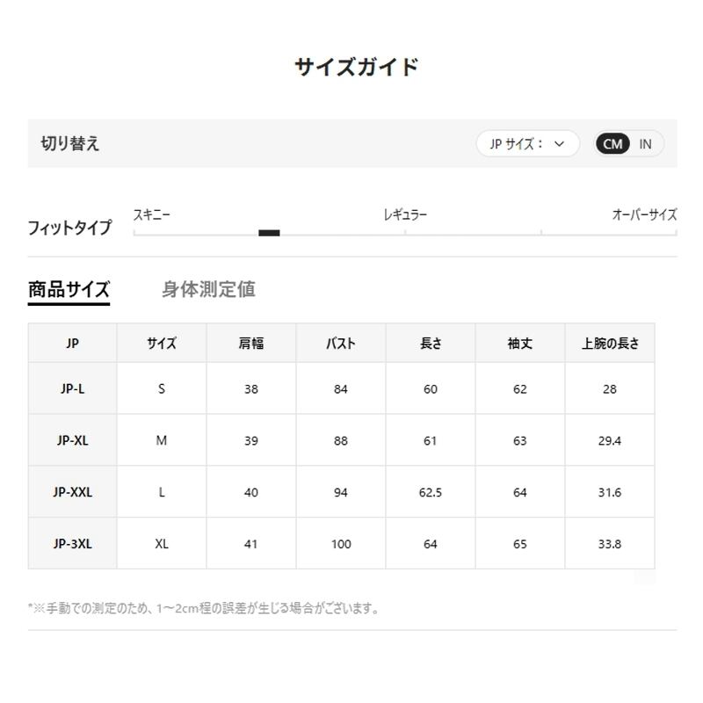Viewport: 703px width, 703px height.
Task: Select the 身体測定値 tab
Action: pos(208,290)
